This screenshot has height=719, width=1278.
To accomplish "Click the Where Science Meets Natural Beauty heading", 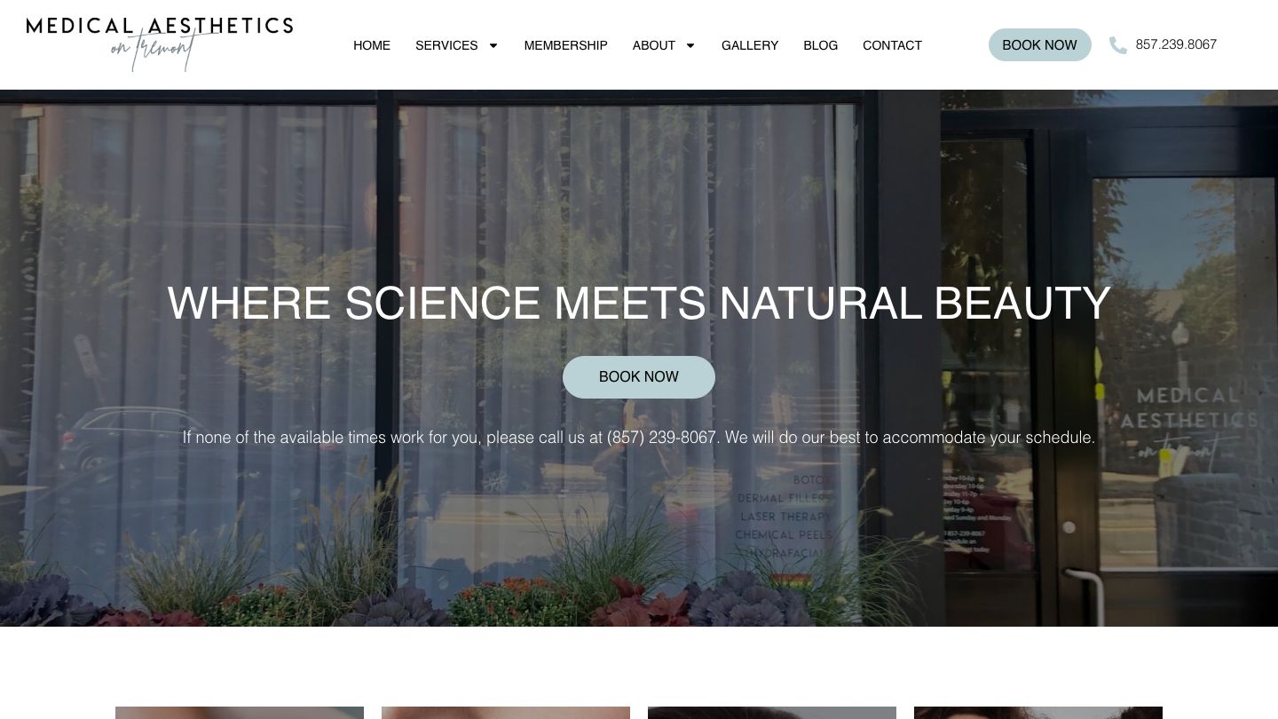I will click(x=639, y=303).
